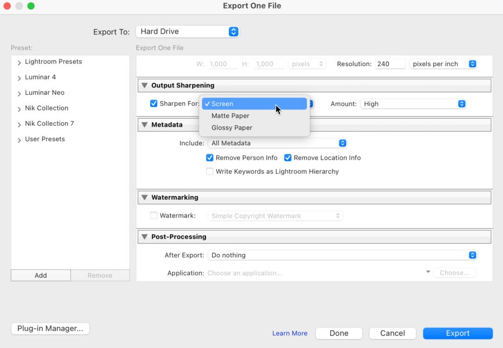Expand the Nik Collection preset group
503x348 pixels.
pyautogui.click(x=19, y=109)
